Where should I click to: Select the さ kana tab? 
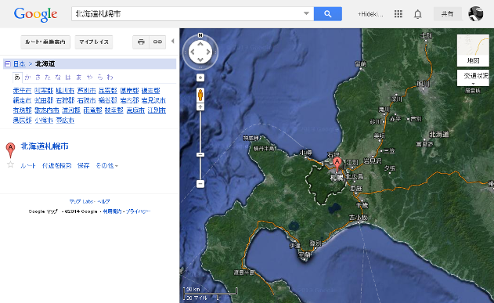point(38,78)
